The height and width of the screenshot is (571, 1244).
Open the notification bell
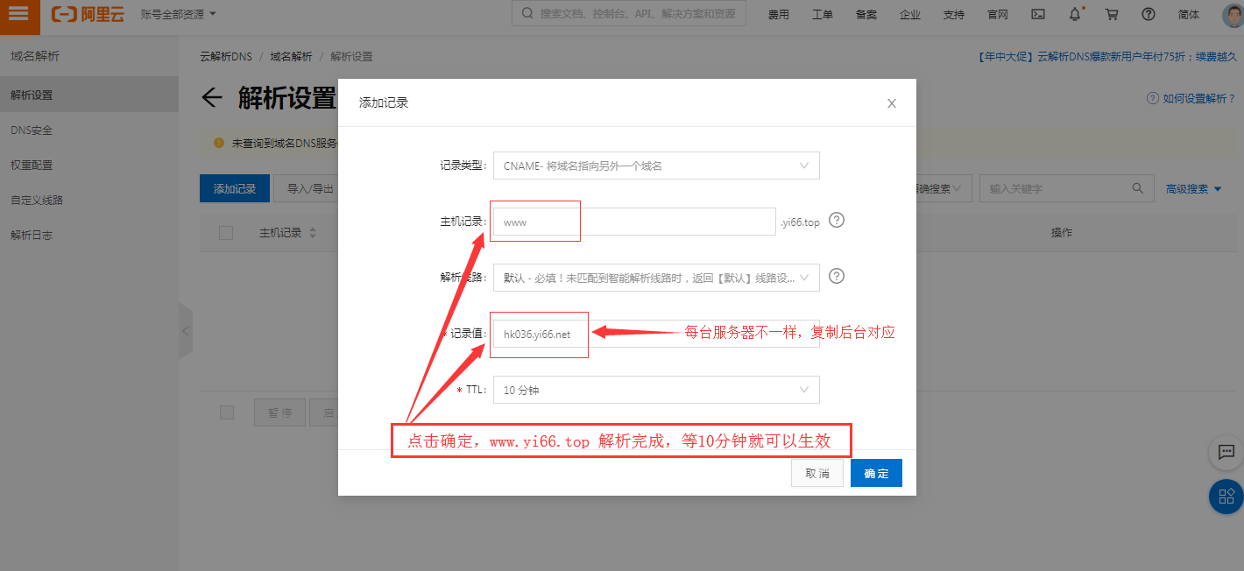1077,14
